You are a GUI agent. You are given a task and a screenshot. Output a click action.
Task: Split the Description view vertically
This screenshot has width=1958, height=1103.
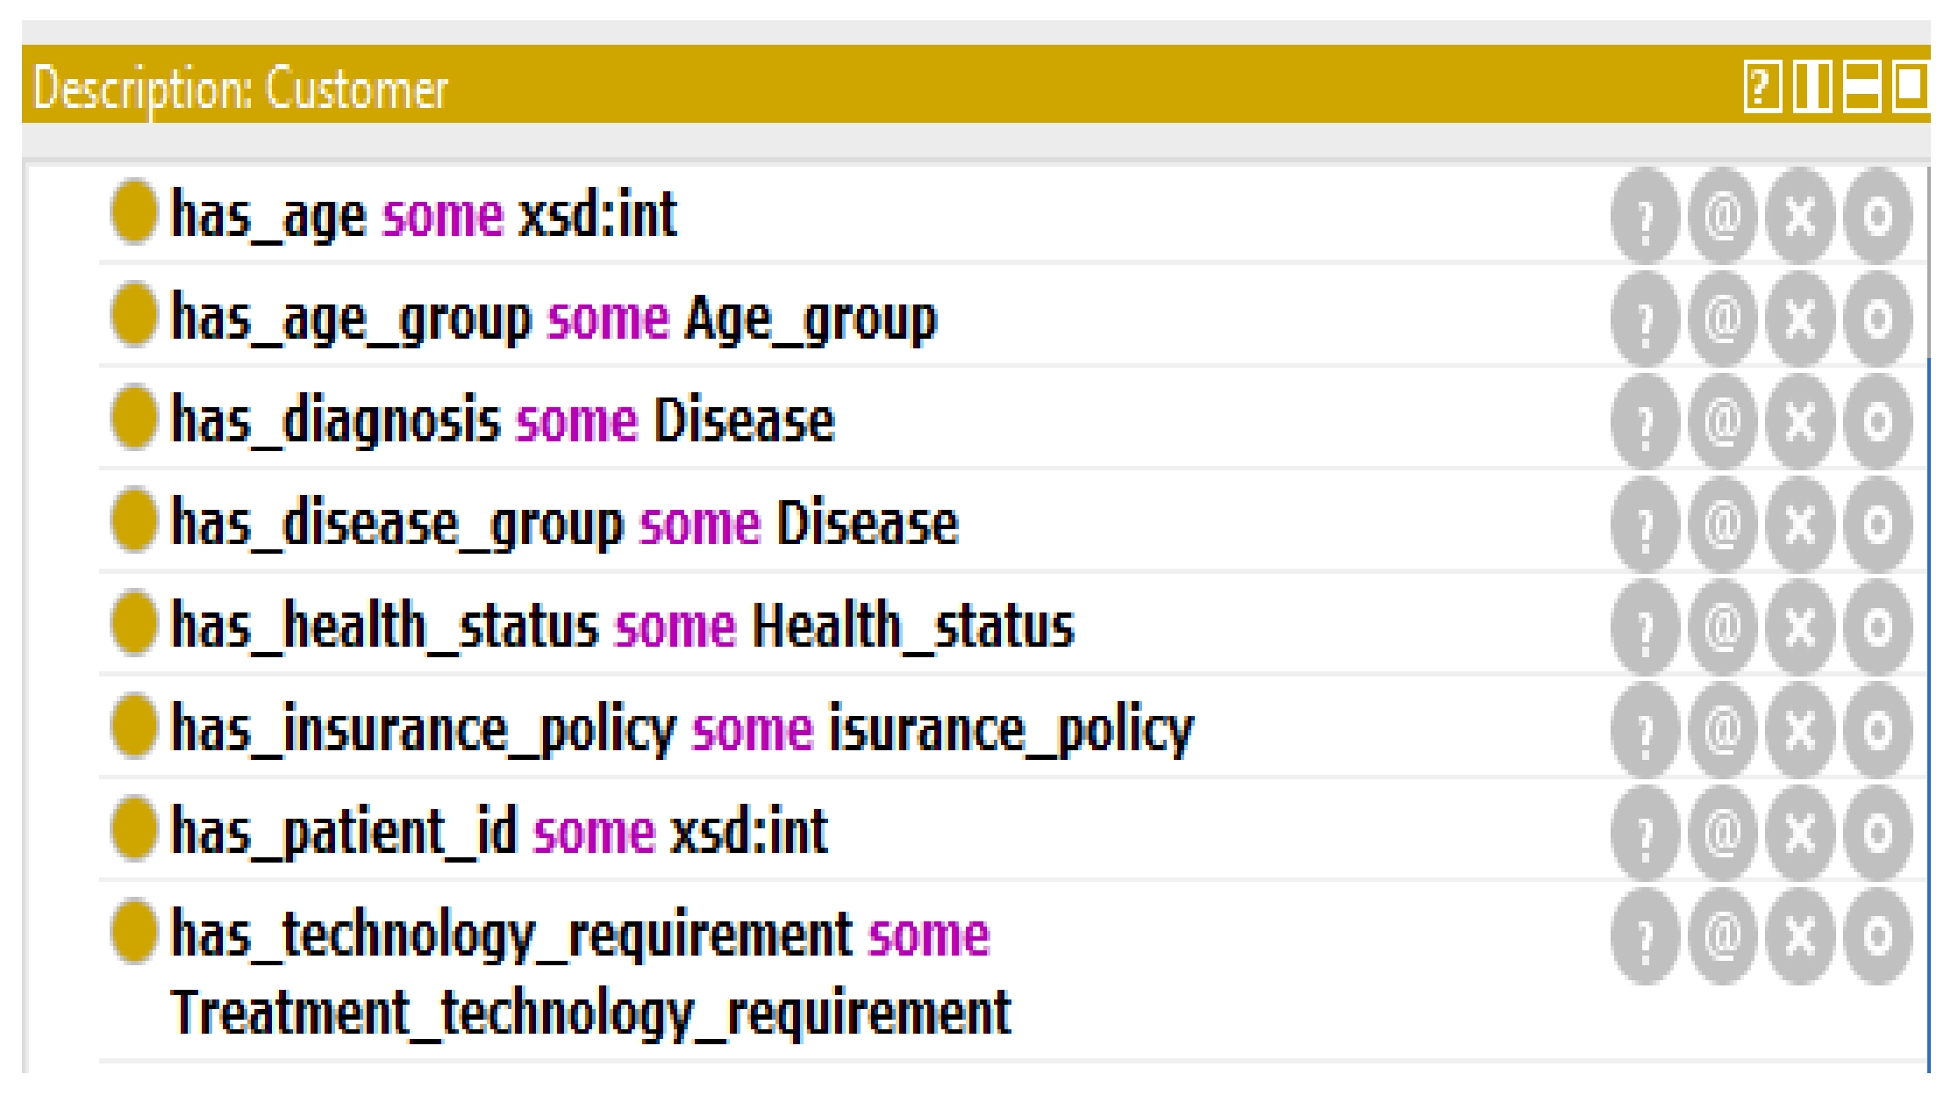tap(1812, 87)
